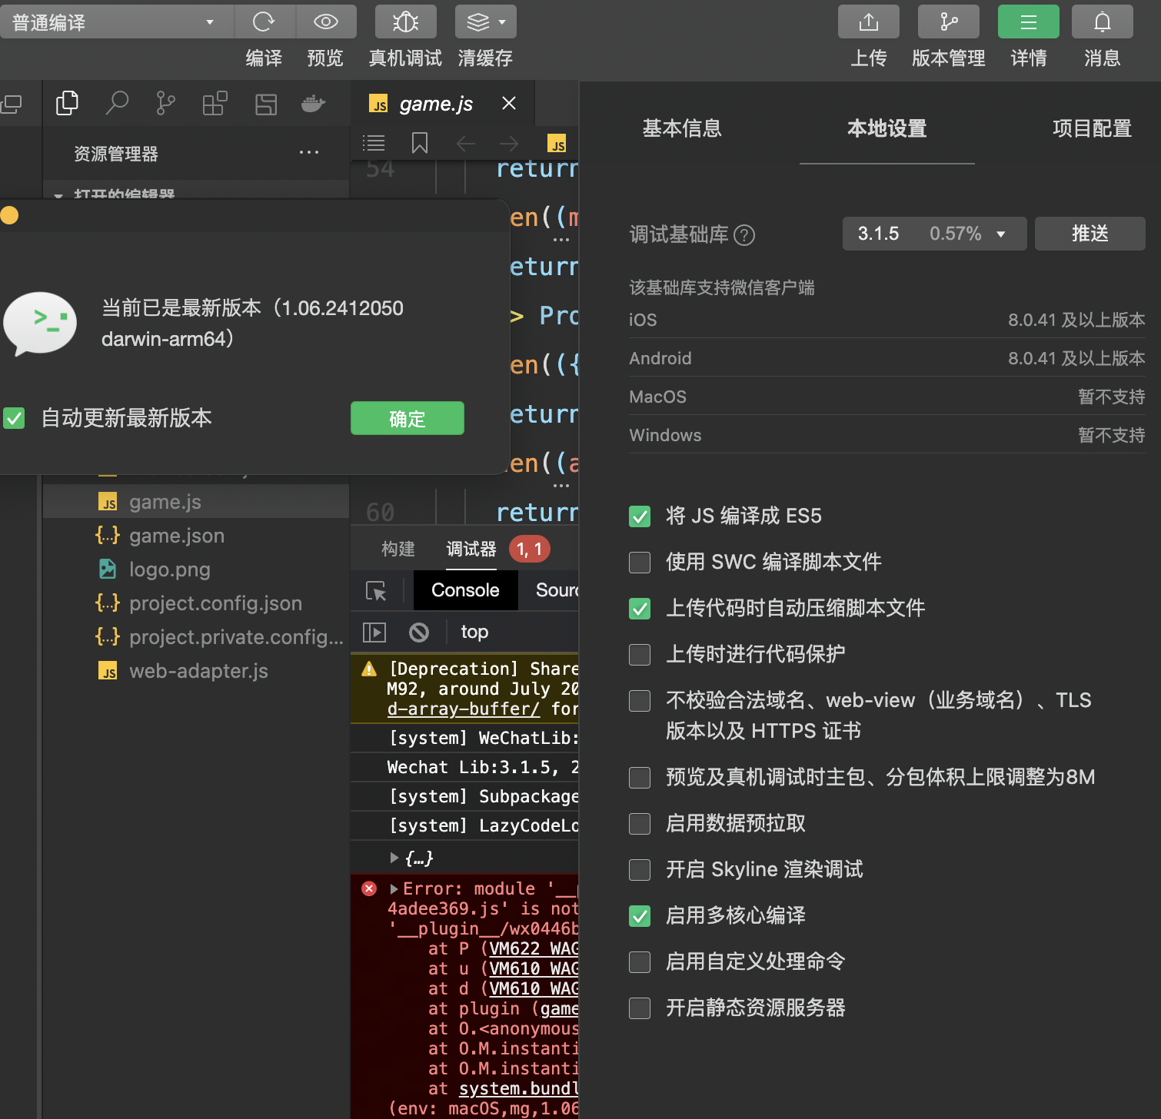Close the game.js editor tab
The image size is (1161, 1119).
(x=509, y=103)
